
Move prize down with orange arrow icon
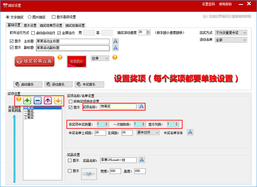pos(58,101)
